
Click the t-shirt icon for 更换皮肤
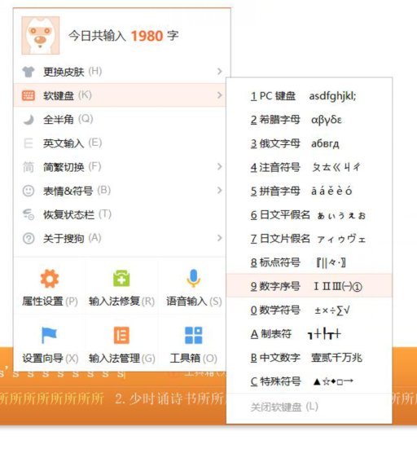click(x=29, y=72)
